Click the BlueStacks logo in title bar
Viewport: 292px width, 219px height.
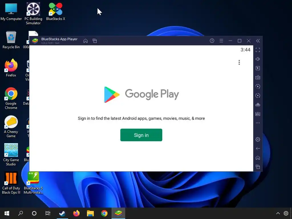[x=35, y=40]
